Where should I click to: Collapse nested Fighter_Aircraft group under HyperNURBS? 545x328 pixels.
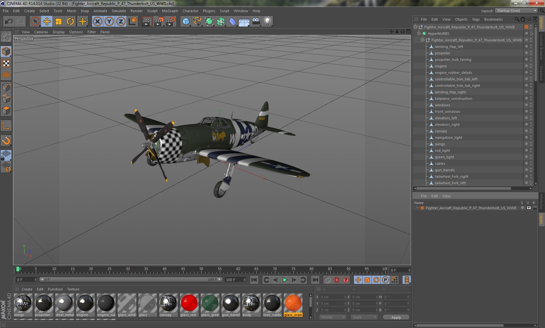click(423, 40)
